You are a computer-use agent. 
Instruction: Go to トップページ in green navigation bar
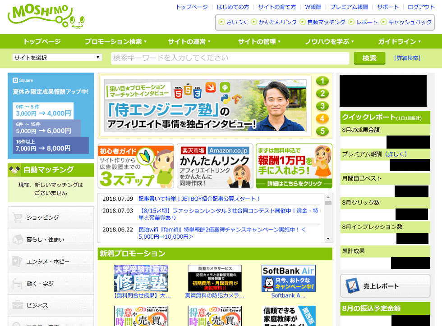42,41
